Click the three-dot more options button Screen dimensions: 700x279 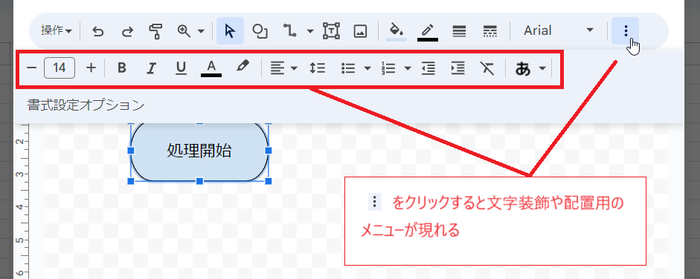point(626,30)
